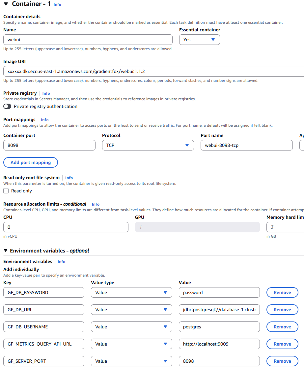Open Info link for Read only root file system
This screenshot has height=368, width=304.
point(69,178)
